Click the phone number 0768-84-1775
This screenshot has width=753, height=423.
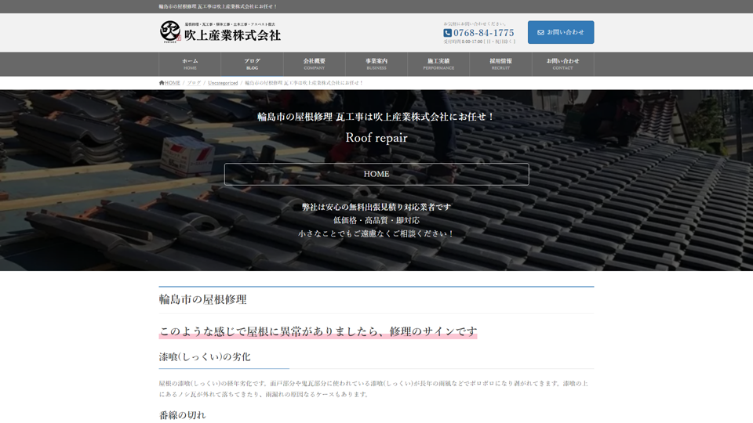(x=483, y=33)
